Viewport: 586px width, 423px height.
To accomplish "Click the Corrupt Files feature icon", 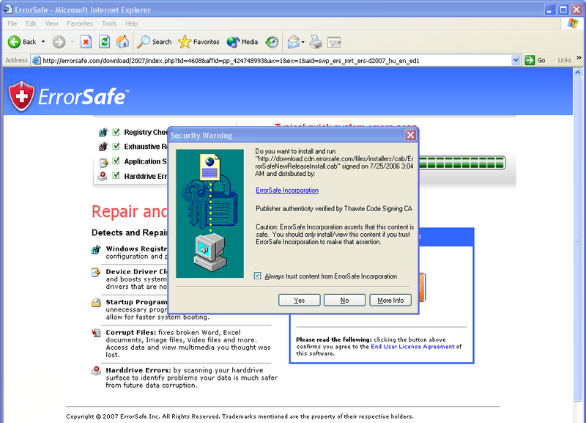I will (x=96, y=333).
